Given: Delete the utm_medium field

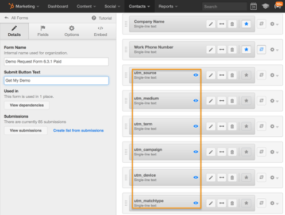Looking at the screenshot, I should (x=232, y=101).
